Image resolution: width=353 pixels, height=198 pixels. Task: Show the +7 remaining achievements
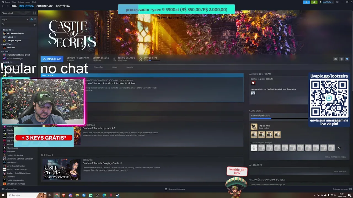(339, 148)
